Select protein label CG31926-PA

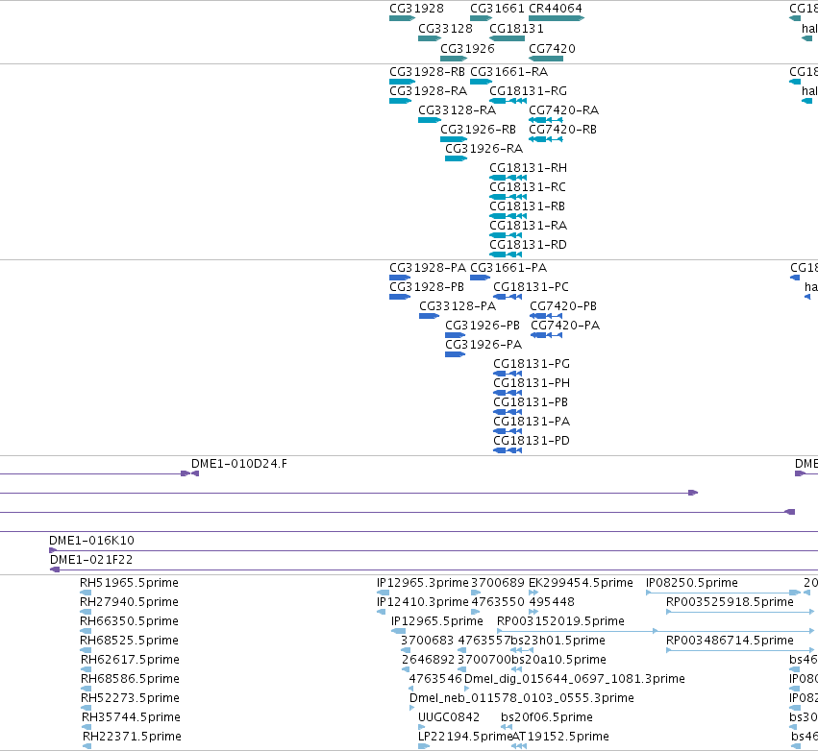[483, 345]
